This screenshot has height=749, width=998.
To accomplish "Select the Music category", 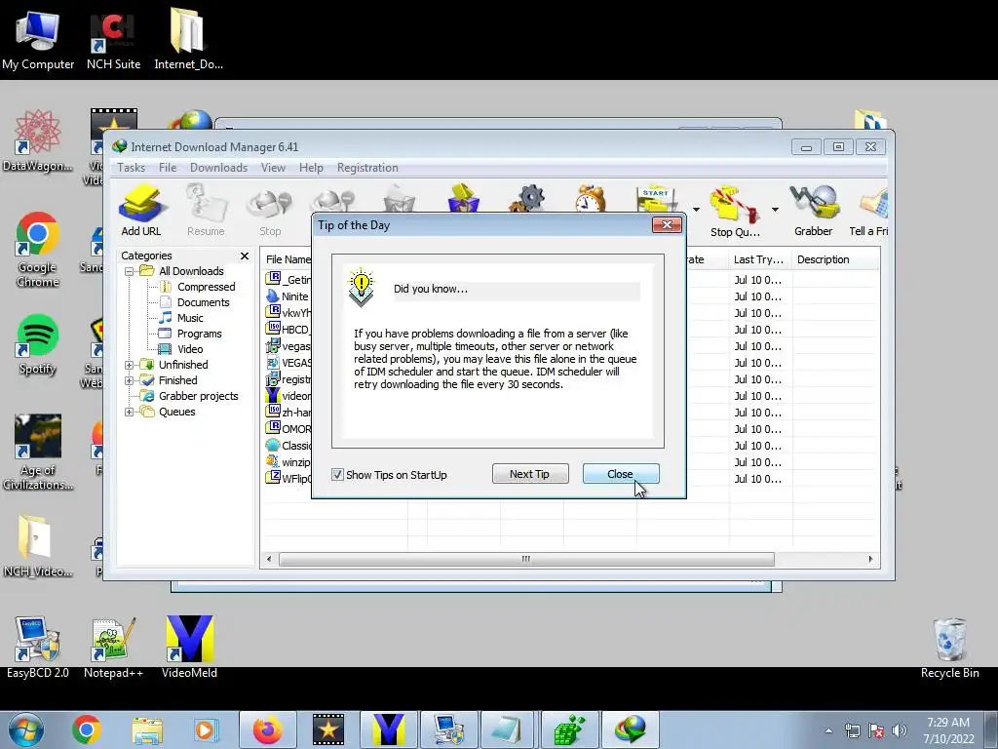I will coord(190,318).
